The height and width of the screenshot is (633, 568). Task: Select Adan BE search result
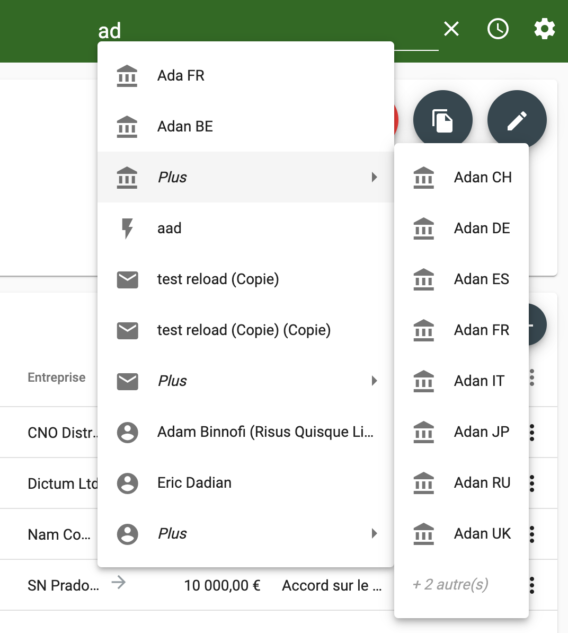pos(246,126)
